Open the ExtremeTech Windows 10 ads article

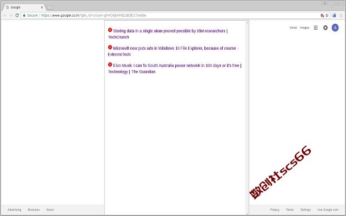point(173,51)
